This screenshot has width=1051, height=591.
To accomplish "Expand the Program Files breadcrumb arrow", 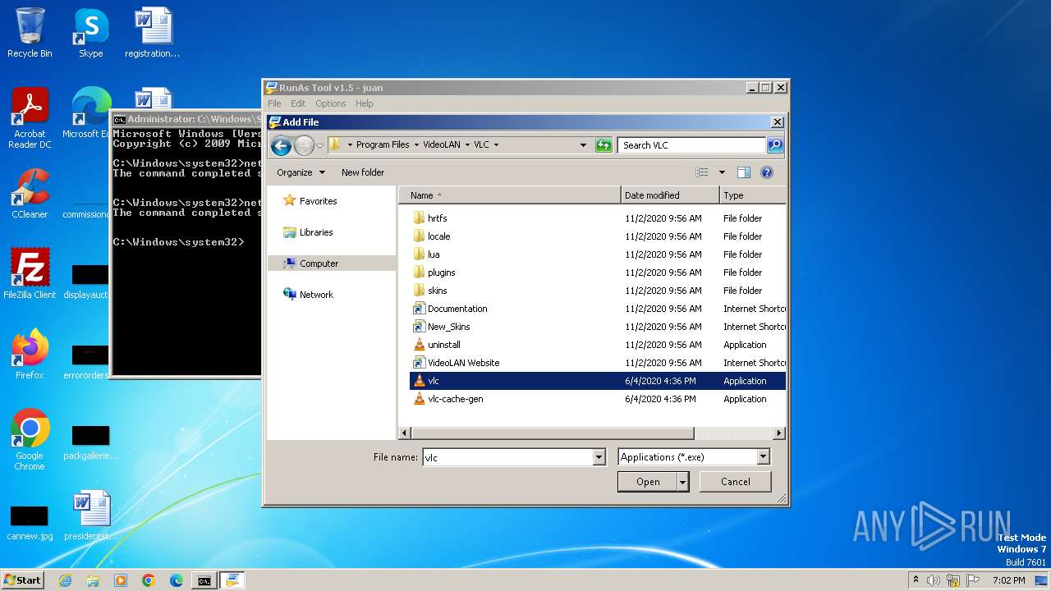I will (416, 144).
